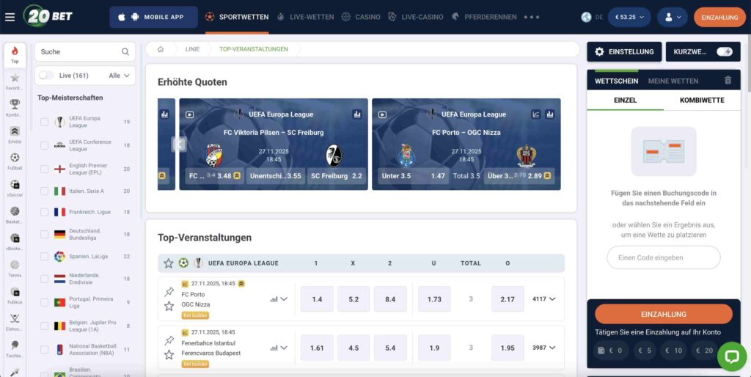
Task: Open the Alle filter dropdown
Action: click(x=120, y=76)
